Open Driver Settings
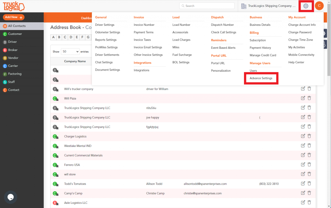 point(104,25)
